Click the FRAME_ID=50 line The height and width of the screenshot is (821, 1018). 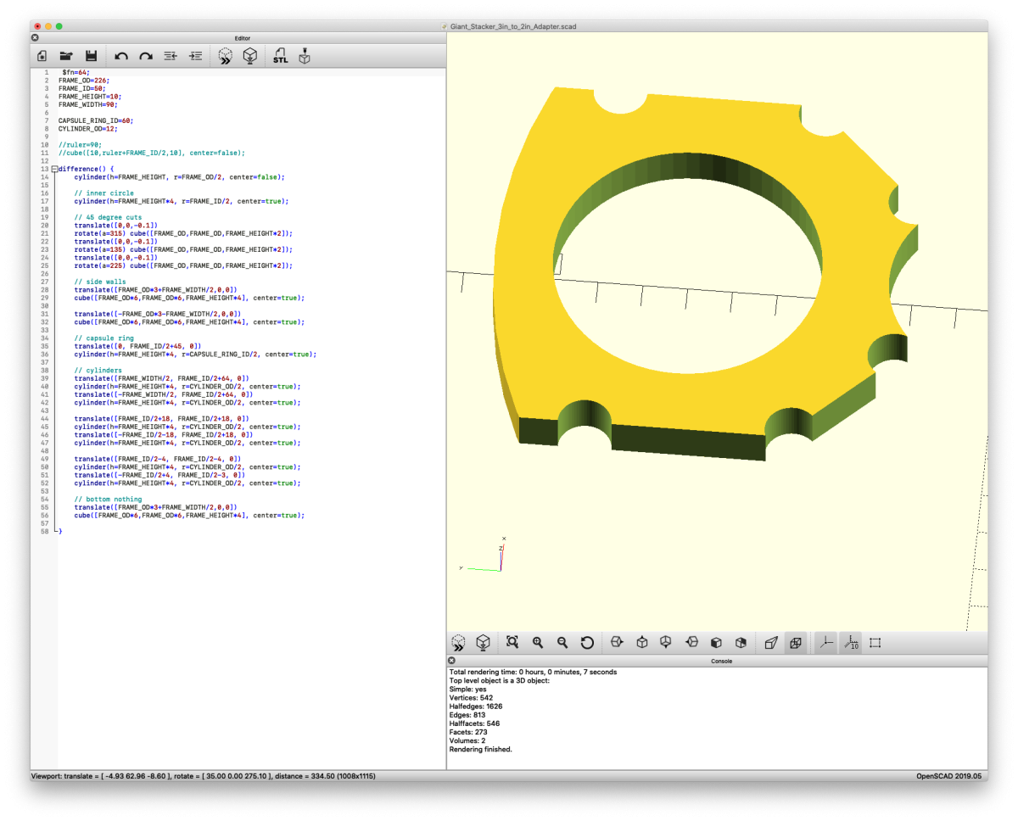[81, 88]
